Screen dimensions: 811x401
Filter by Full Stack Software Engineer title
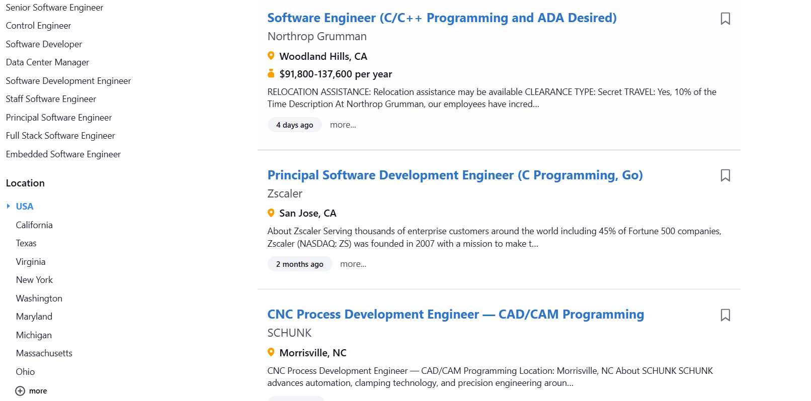pyautogui.click(x=60, y=136)
